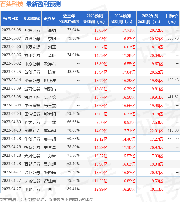Click researcher name 刘正
This screenshot has height=202, width=180.
[52, 47]
